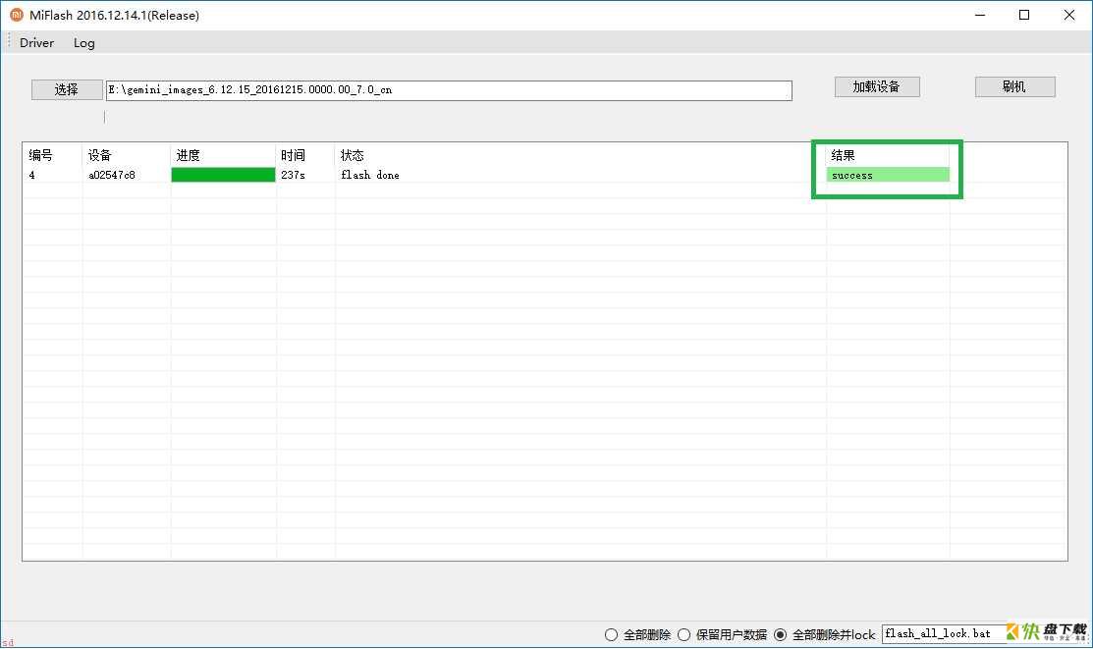Focus the firmware path input field
Viewport: 1093px width, 649px height.
coord(449,90)
